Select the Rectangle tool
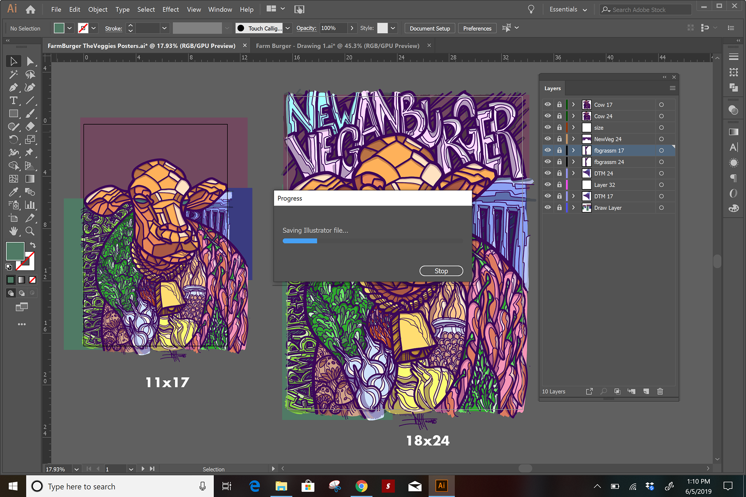Screen dimensions: 746x497 click(x=14, y=113)
